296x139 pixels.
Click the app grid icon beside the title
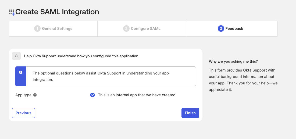[12, 12]
